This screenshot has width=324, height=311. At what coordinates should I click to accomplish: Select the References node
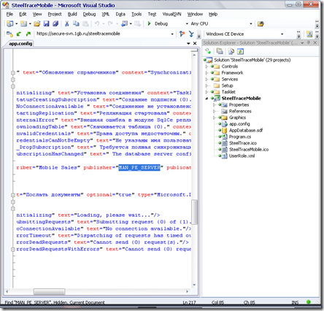(240, 111)
